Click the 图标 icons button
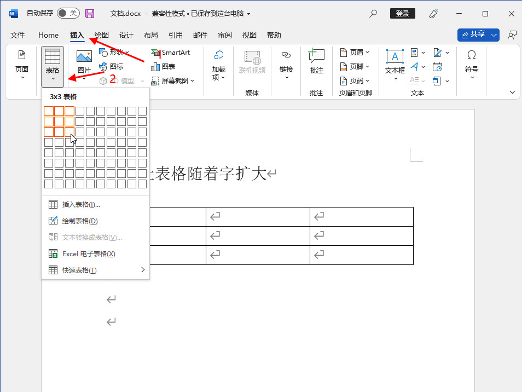This screenshot has width=522, height=392. pyautogui.click(x=112, y=67)
